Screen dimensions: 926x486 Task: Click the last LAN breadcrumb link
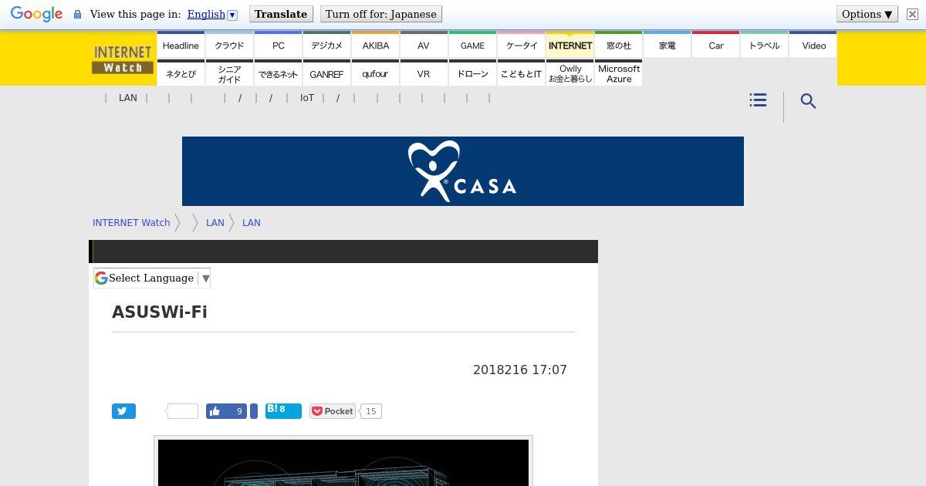(252, 222)
